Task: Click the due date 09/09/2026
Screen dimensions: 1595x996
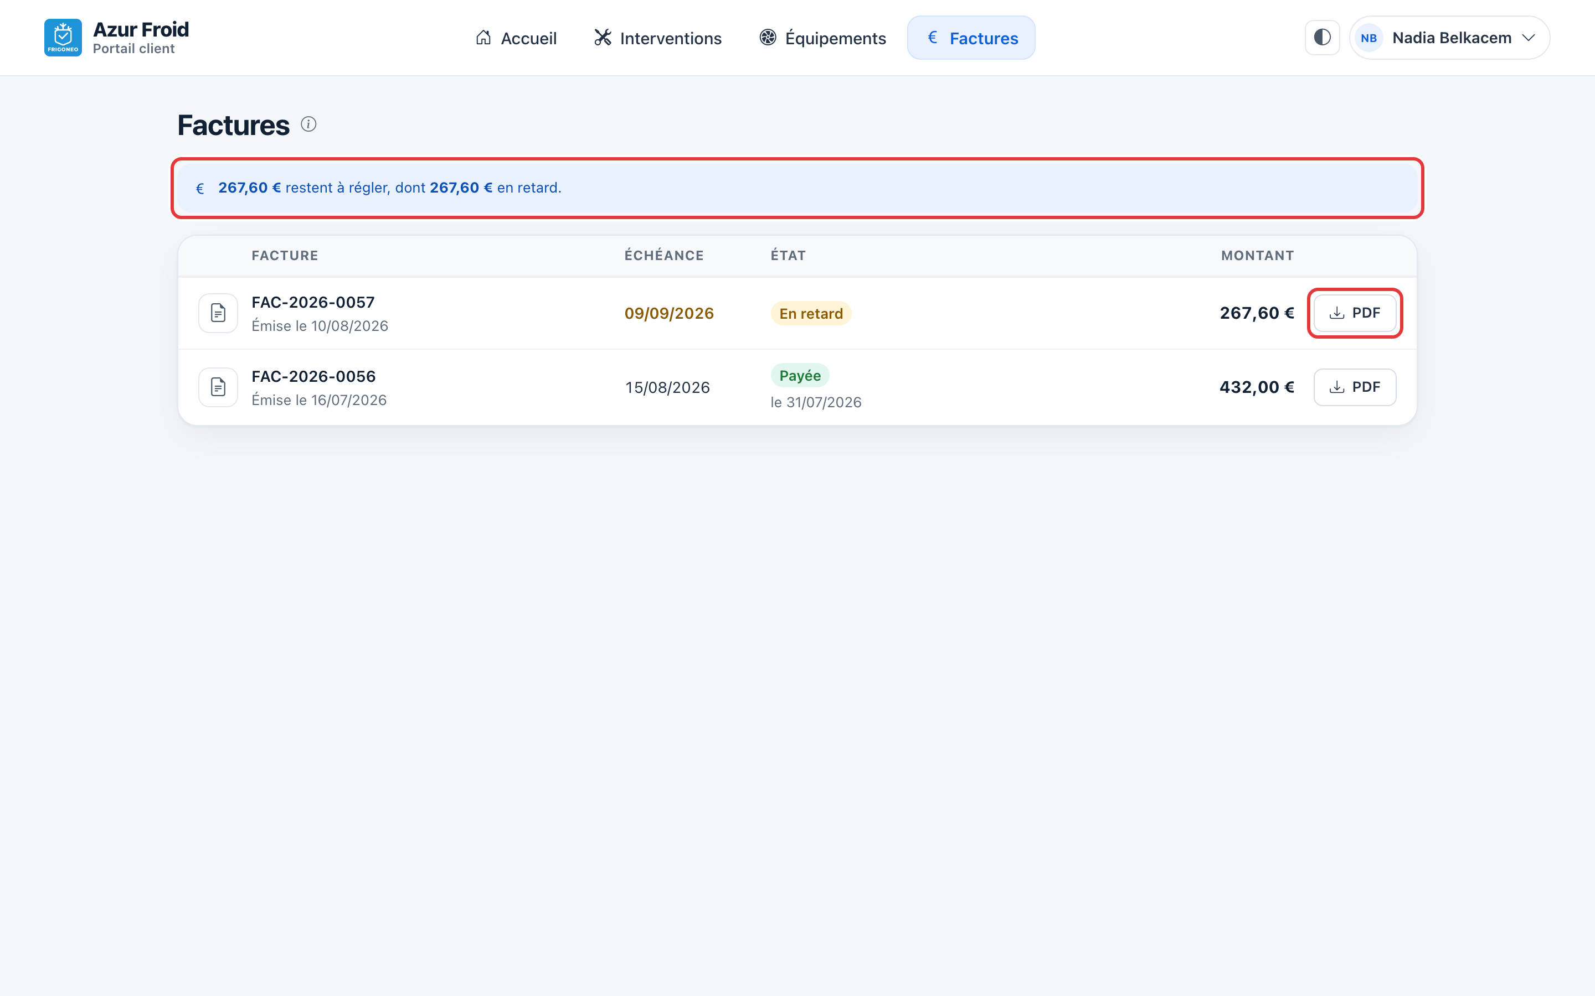Action: point(669,313)
